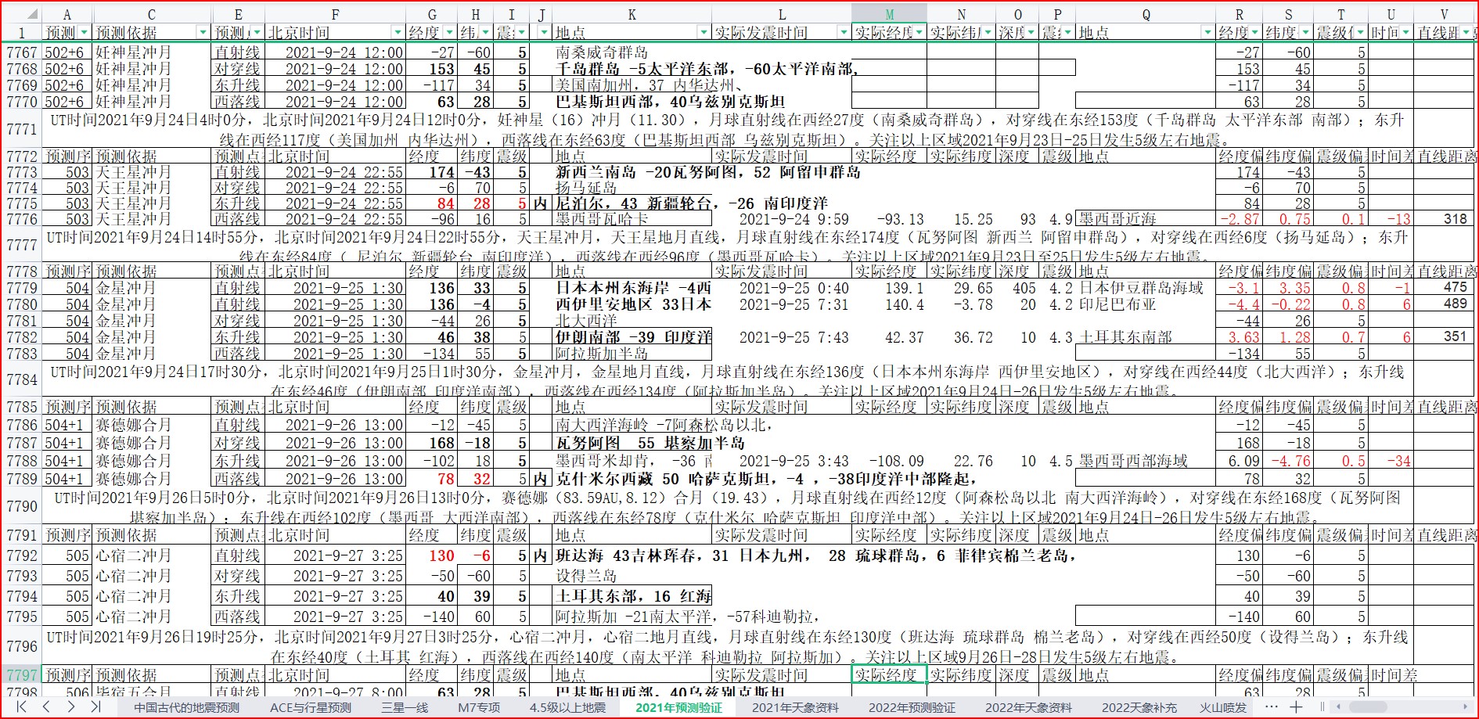Click cell 千岛群岛 in row 7768

click(x=632, y=69)
